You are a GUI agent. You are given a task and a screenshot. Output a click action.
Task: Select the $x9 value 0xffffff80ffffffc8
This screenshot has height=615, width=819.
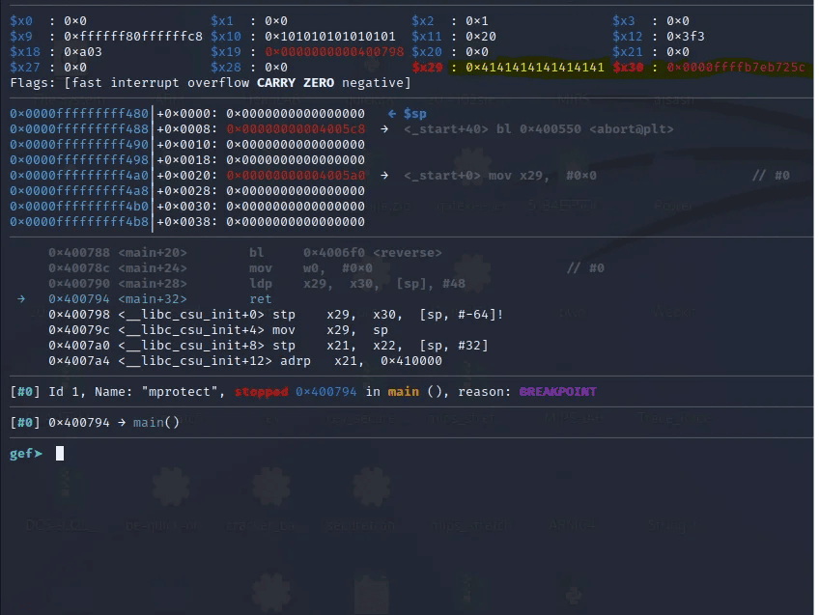pos(133,37)
